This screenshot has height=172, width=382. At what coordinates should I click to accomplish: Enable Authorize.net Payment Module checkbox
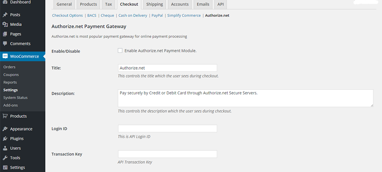pyautogui.click(x=120, y=50)
